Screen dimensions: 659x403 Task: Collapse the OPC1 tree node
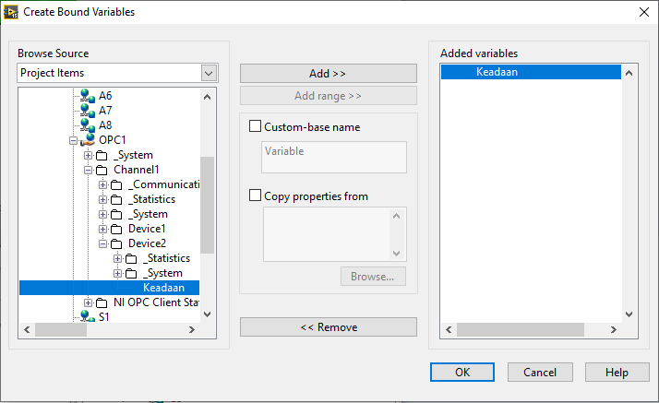(x=73, y=140)
